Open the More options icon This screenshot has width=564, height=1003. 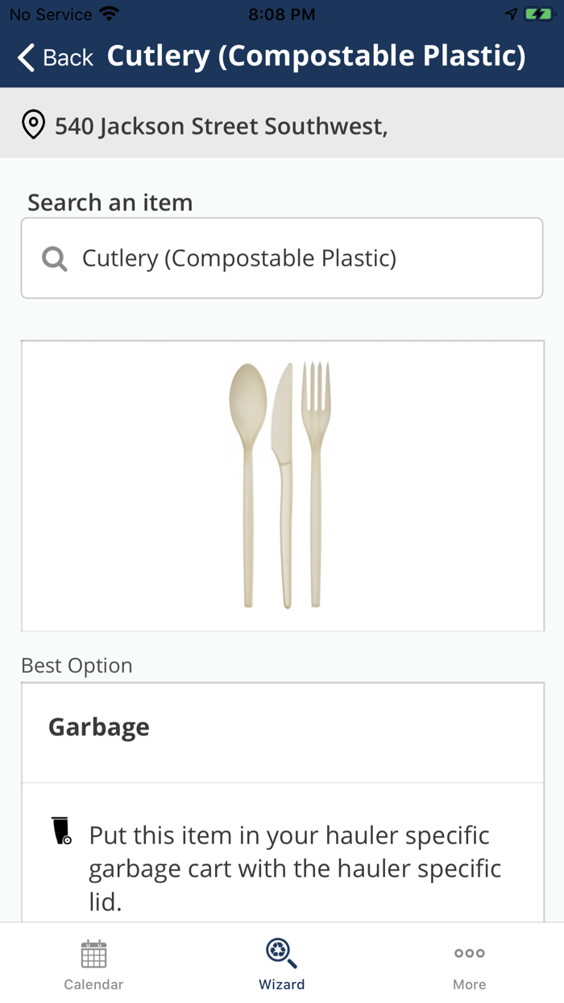point(469,952)
